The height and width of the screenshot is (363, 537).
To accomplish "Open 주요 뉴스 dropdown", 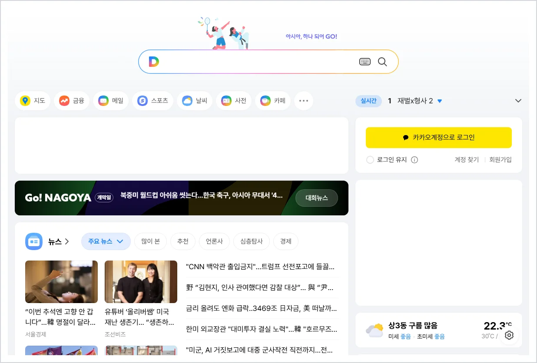I will pos(106,241).
